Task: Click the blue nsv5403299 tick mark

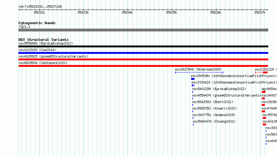Action: click(193, 92)
